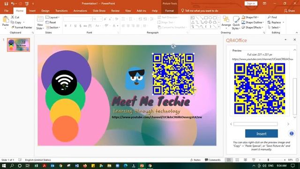Click the spell check status icon
The width and height of the screenshot is (300, 169).
(x=20, y=160)
